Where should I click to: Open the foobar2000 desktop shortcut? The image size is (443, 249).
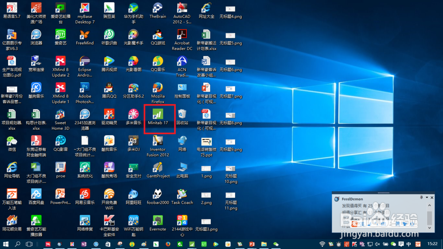(158, 196)
